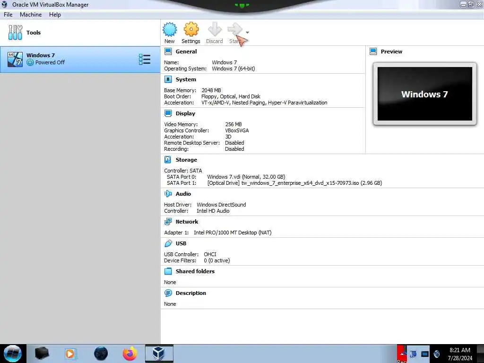This screenshot has height=363, width=484.
Task: Click the Description section icon
Action: coord(168,293)
